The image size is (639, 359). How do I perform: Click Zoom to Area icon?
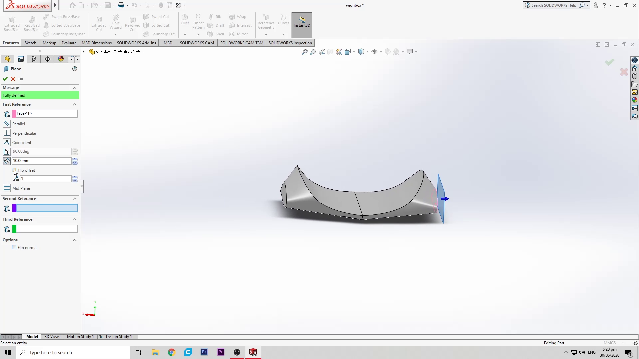click(313, 52)
